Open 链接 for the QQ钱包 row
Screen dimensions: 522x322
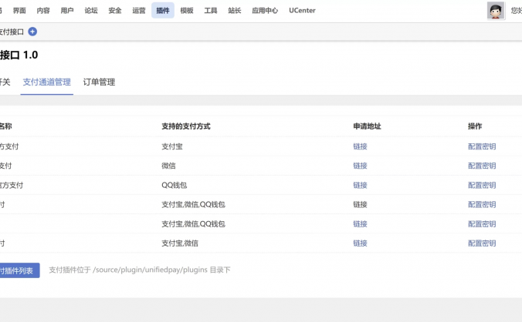[360, 185]
